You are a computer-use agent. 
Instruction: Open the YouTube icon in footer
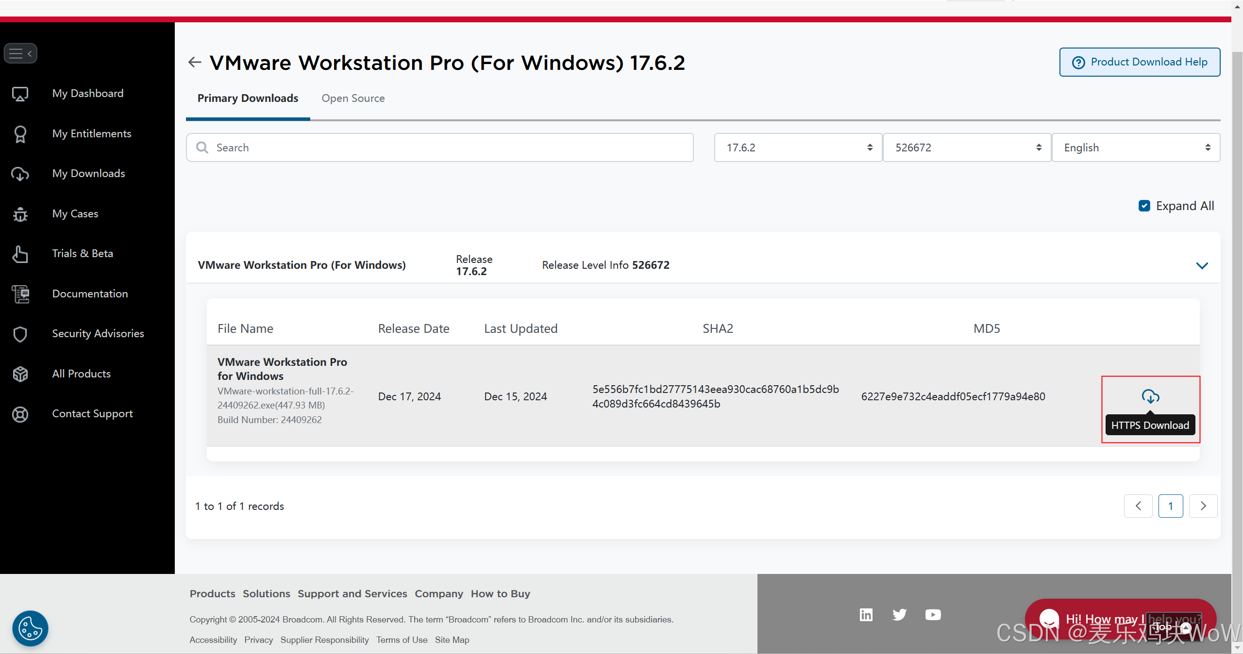[x=933, y=615]
